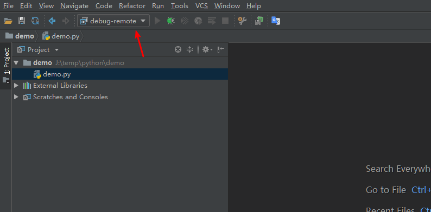This screenshot has height=212, width=431.
Task: Expand the External Libraries arrow
Action: coord(16,86)
